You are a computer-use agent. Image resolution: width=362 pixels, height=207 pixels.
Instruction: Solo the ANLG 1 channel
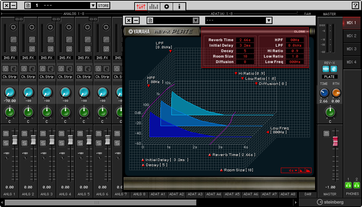point(6,143)
